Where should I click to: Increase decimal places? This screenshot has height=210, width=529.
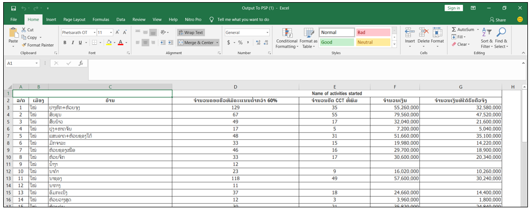click(258, 43)
